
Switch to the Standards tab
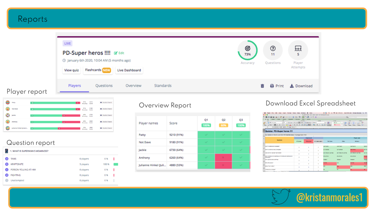[163, 85]
